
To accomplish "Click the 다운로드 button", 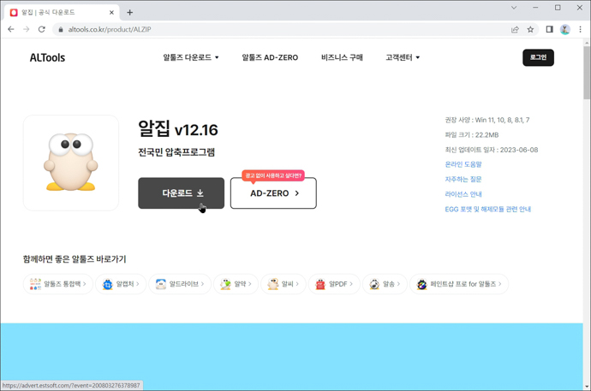I will (182, 193).
